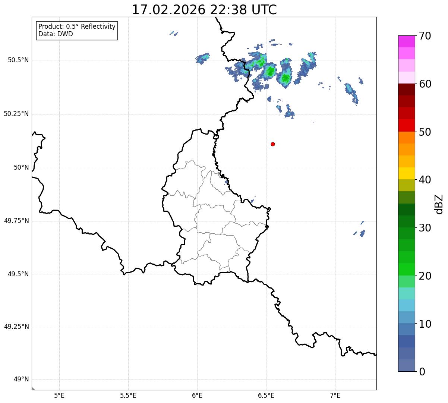Click the bright red 50 dBZ colorbar segment
448x403 pixels.
tap(406, 125)
